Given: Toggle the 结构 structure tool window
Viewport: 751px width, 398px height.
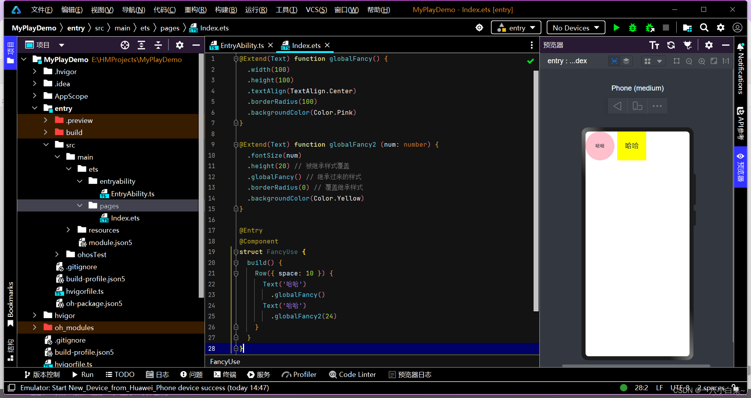Looking at the screenshot, I should click(11, 350).
